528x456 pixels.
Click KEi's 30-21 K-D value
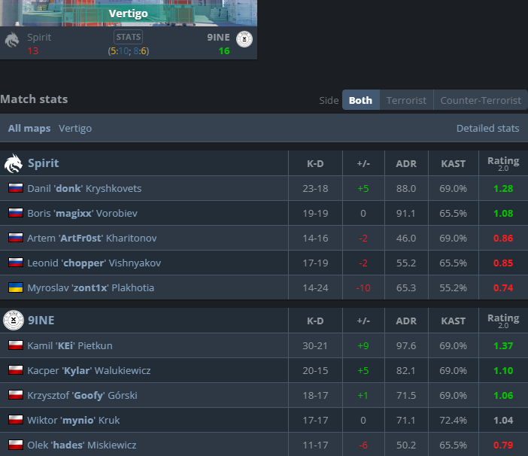click(x=315, y=346)
